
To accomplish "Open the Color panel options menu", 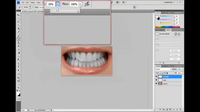I will click(182, 13).
